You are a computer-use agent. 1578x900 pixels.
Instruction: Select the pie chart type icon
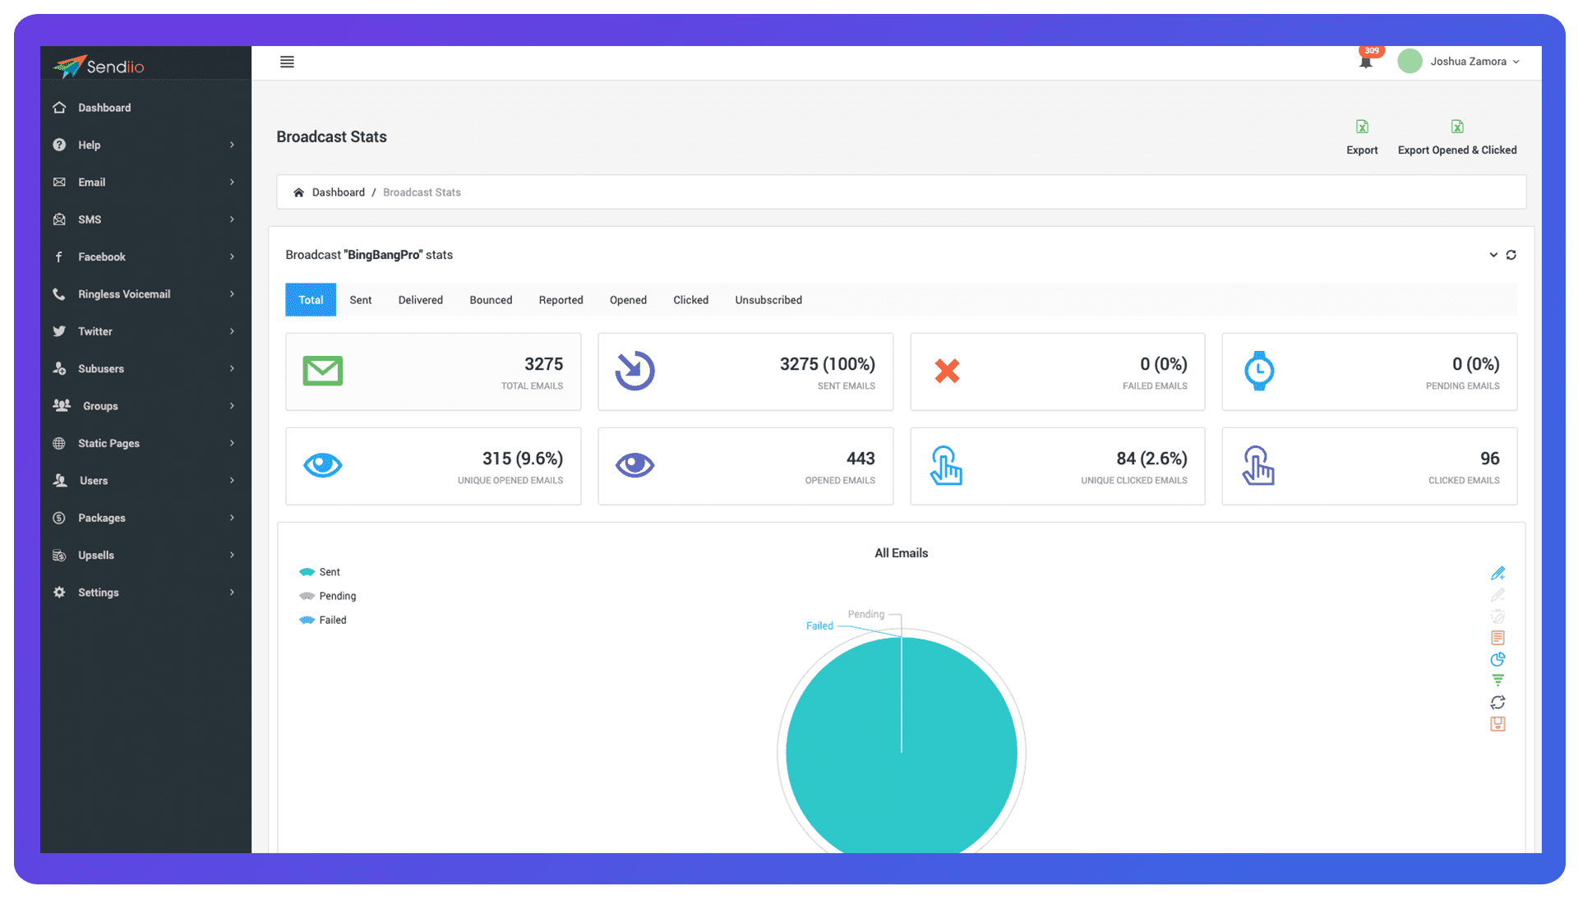click(x=1497, y=659)
